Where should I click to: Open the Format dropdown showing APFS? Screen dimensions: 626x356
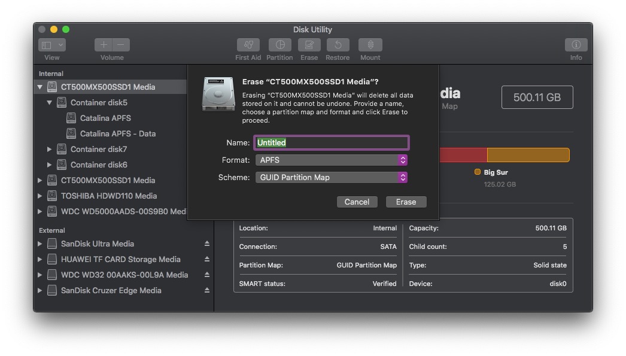point(332,160)
